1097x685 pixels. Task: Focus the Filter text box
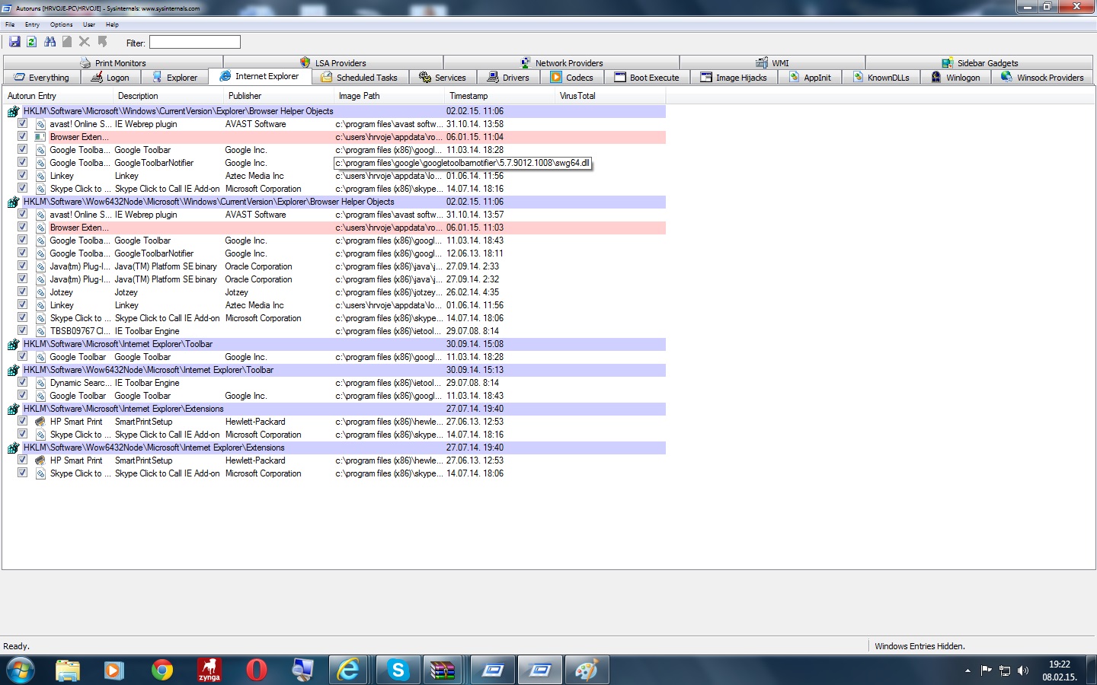tap(195, 42)
